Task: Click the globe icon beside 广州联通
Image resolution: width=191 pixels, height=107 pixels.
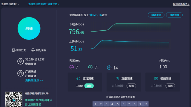Action: (x=21, y=73)
